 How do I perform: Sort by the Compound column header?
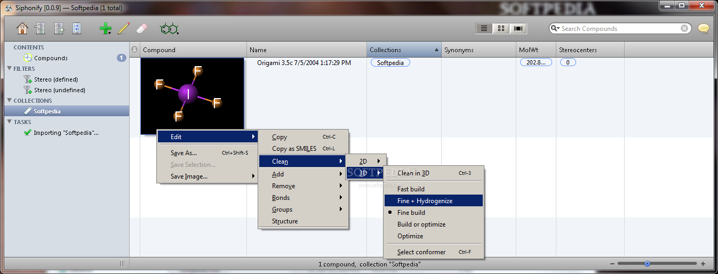(193, 50)
